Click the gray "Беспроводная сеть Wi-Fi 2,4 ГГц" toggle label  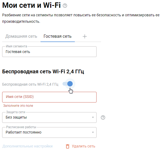(x=30, y=84)
